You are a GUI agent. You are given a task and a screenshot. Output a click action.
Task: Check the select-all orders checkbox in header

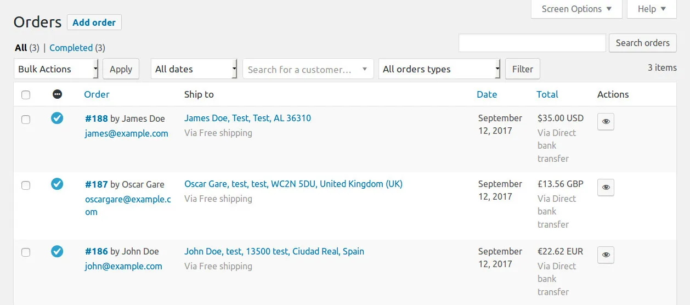click(x=26, y=95)
